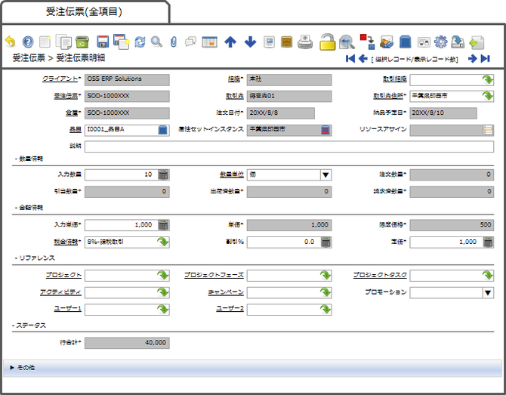This screenshot has height=395, width=506.
Task: Run process with the gear icon
Action: [x=440, y=42]
